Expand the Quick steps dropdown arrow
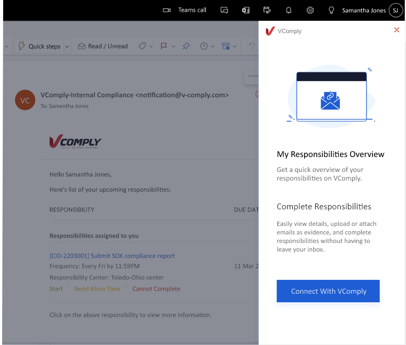Screen dimensions: 406x345 click(67, 46)
